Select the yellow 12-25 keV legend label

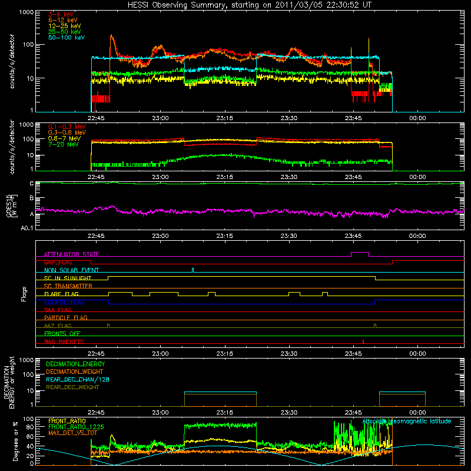click(65, 26)
